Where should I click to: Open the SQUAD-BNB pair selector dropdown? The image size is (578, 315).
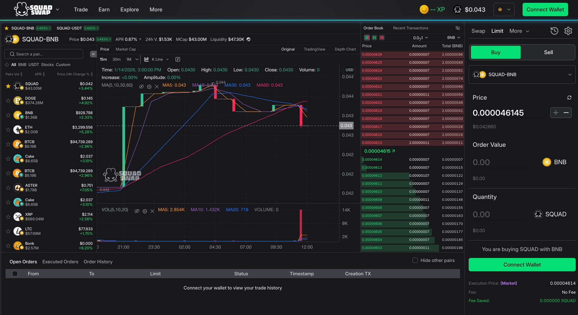pos(522,74)
